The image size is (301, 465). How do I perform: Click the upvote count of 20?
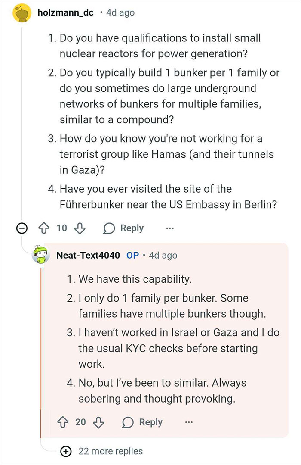click(x=80, y=422)
